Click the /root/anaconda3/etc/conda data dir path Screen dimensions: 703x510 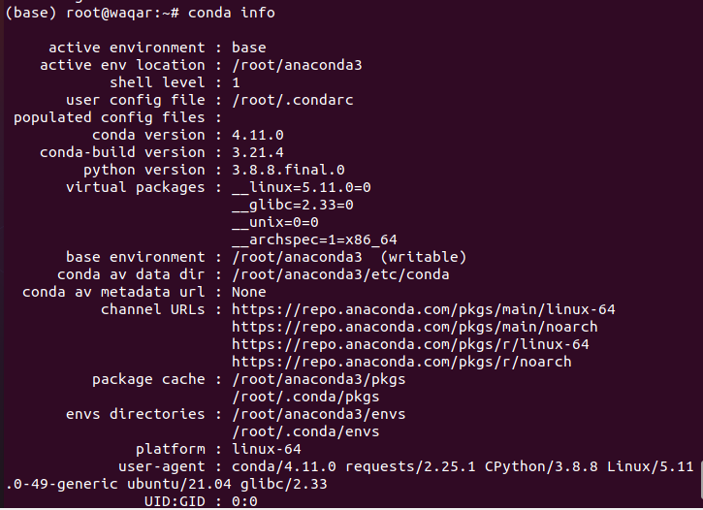coord(340,274)
